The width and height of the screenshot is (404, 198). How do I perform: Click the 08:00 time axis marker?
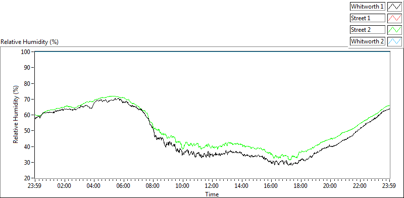coord(153,186)
